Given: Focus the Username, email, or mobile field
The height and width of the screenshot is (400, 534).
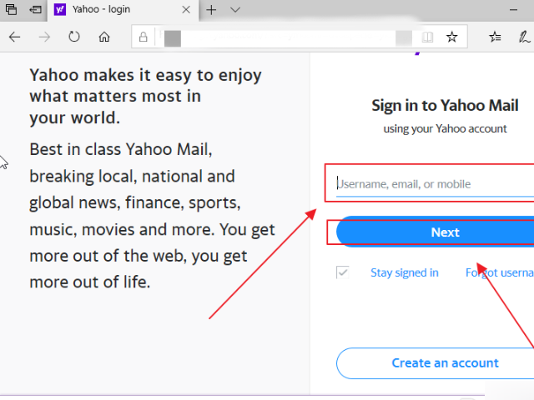Looking at the screenshot, I should pos(436,184).
